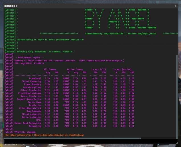Viewport: 181px width, 147px height.
Task: Click the Server Animation row label
Action: [x=32, y=117]
